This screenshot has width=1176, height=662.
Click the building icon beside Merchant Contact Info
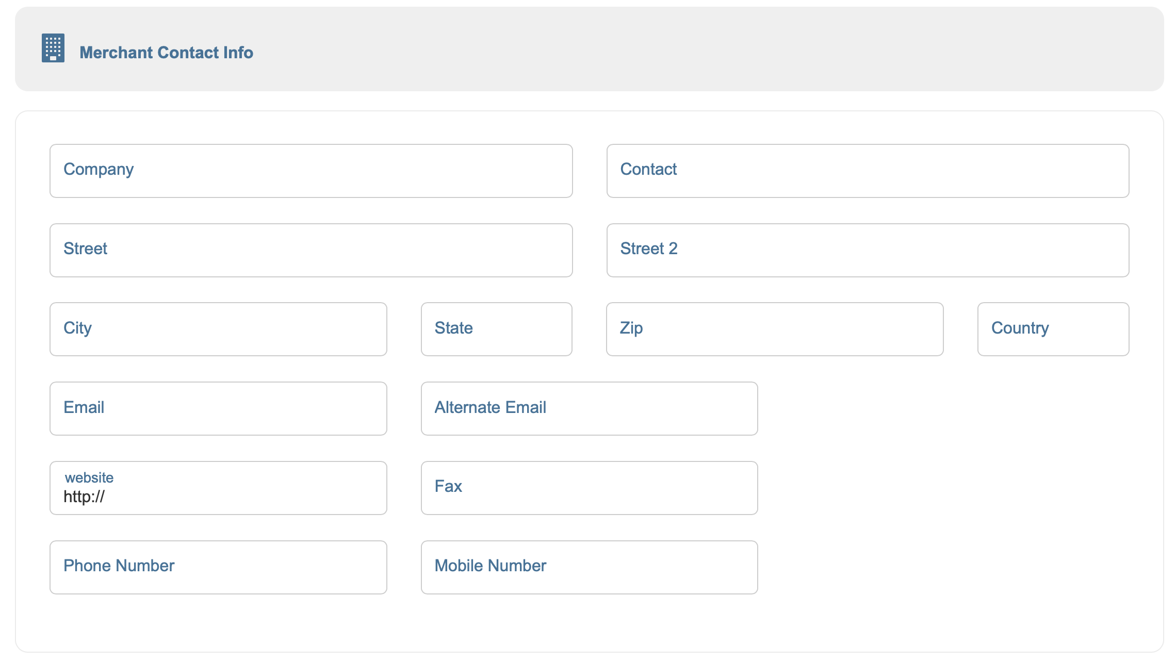pyautogui.click(x=53, y=48)
